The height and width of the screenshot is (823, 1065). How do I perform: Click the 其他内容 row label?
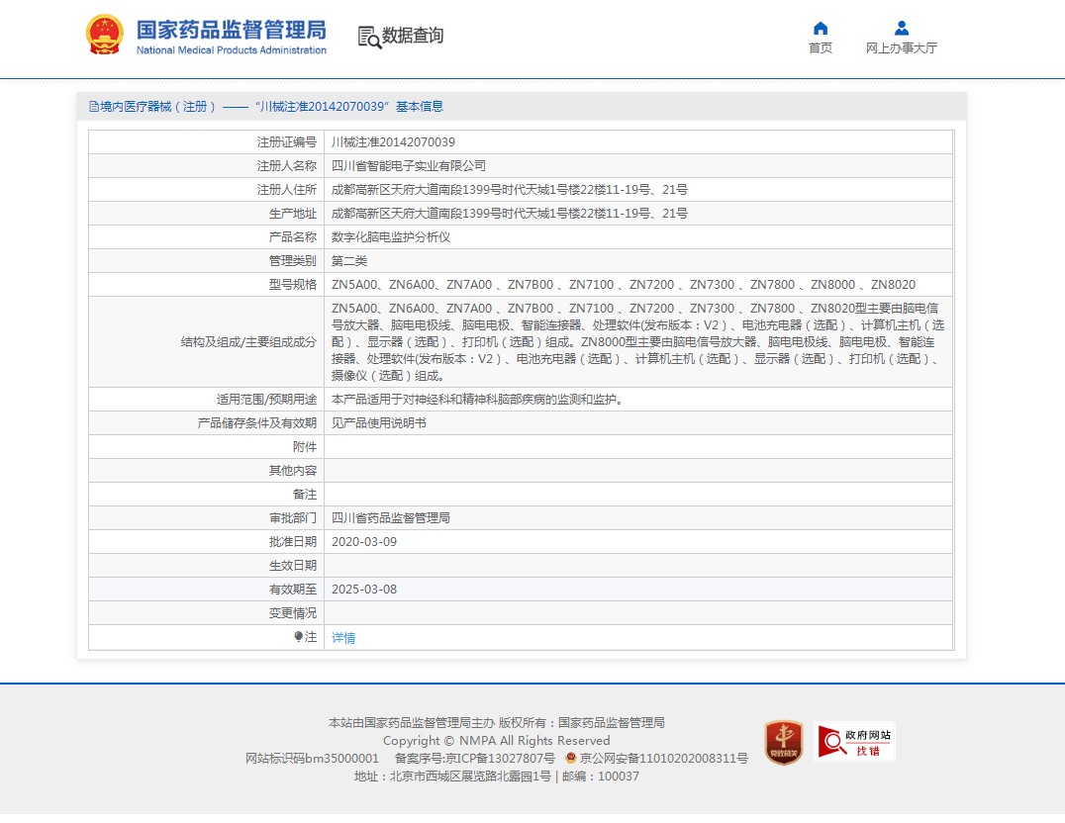coord(293,471)
